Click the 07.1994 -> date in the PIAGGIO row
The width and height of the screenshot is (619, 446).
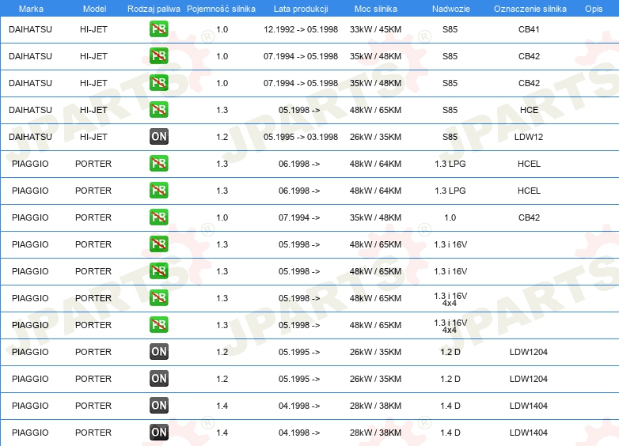pos(299,217)
